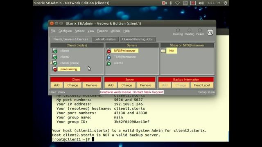Click the User: storix status text
The height and width of the screenshot is (147, 262).
pyautogui.click(x=57, y=92)
